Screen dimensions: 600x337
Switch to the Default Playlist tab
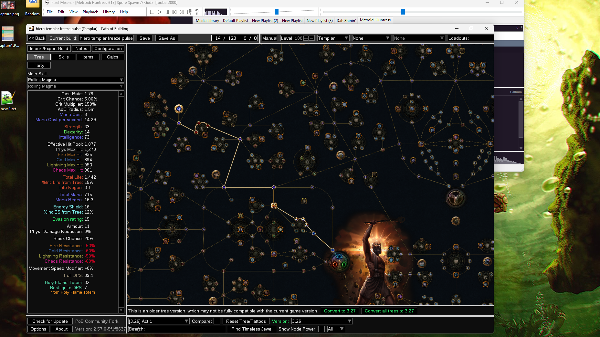[x=236, y=20]
